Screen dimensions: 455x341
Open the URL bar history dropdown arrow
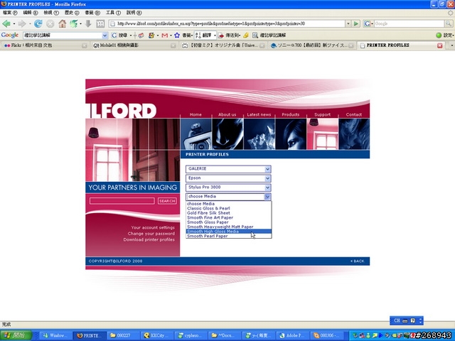[x=348, y=23]
